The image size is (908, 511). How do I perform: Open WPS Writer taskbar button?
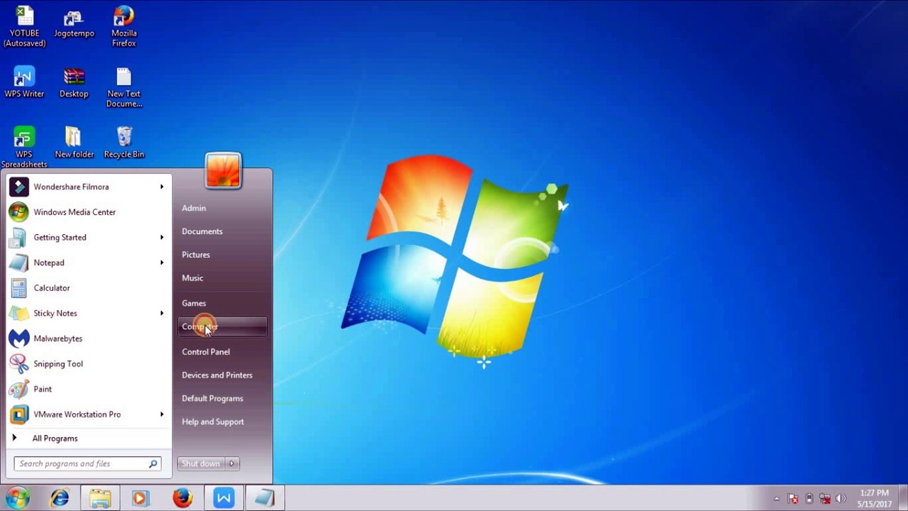click(x=223, y=498)
